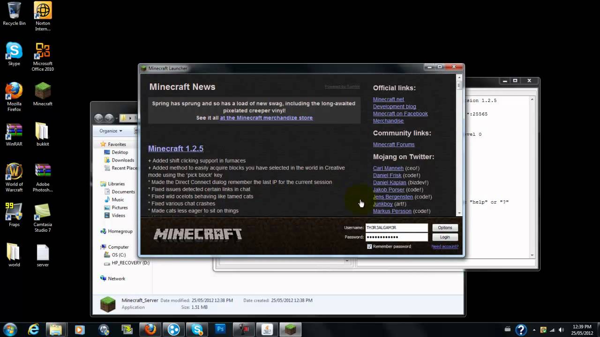The image size is (600, 337).
Task: Launch Norton Internet from the desktop
Action: pyautogui.click(x=43, y=16)
